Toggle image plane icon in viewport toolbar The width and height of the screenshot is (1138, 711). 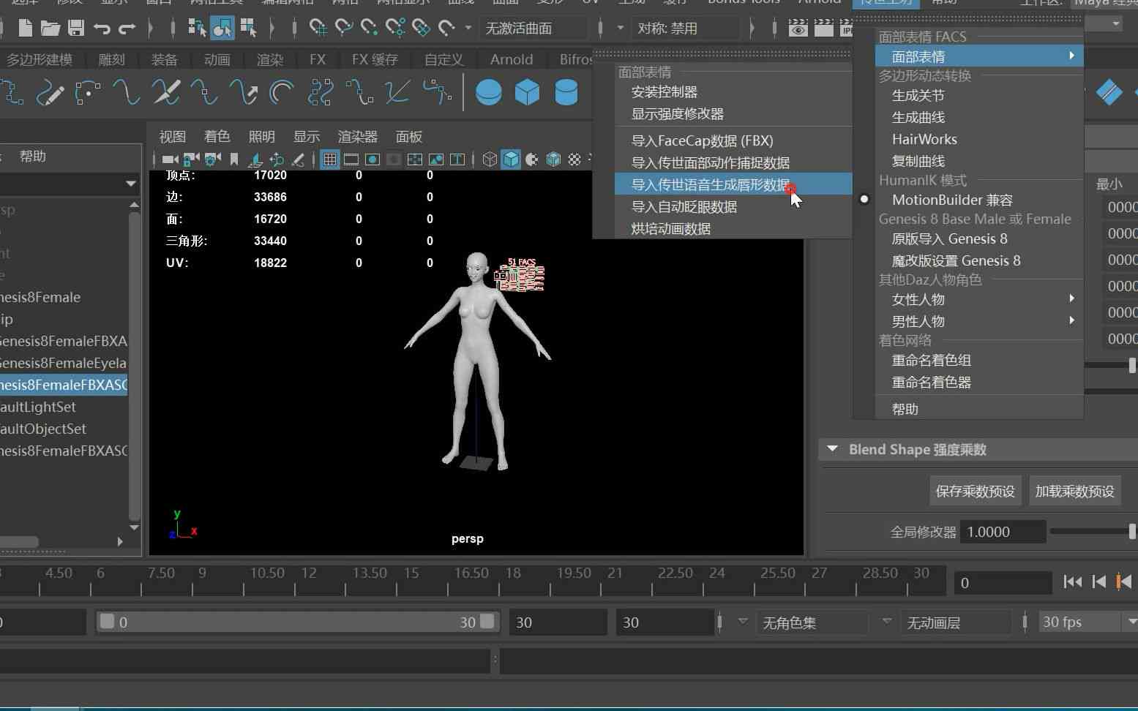pyautogui.click(x=255, y=159)
